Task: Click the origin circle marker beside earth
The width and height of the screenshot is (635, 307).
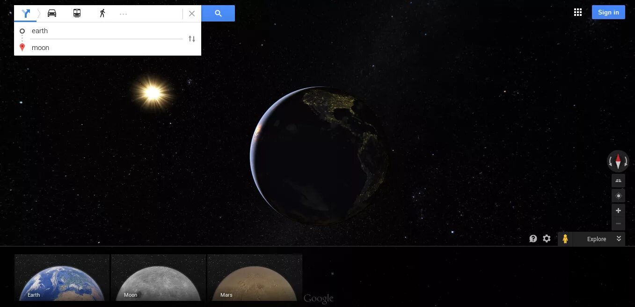Action: tap(22, 31)
